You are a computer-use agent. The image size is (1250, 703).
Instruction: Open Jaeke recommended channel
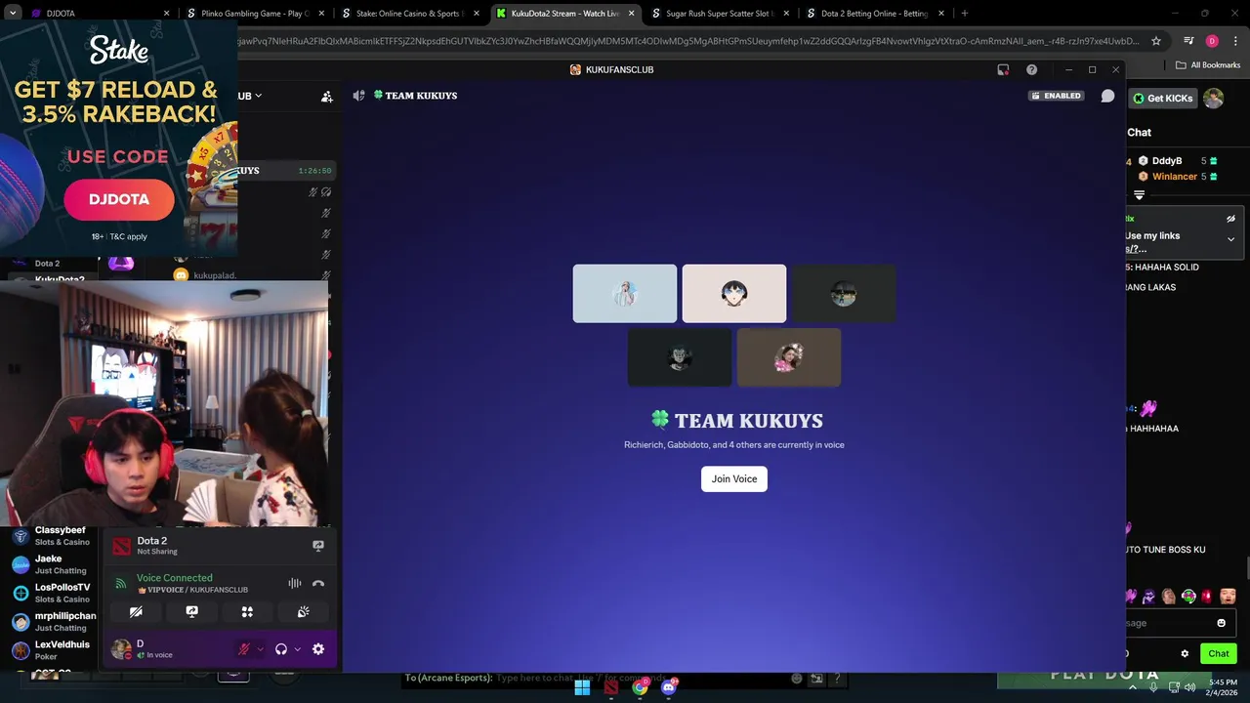[x=53, y=564]
